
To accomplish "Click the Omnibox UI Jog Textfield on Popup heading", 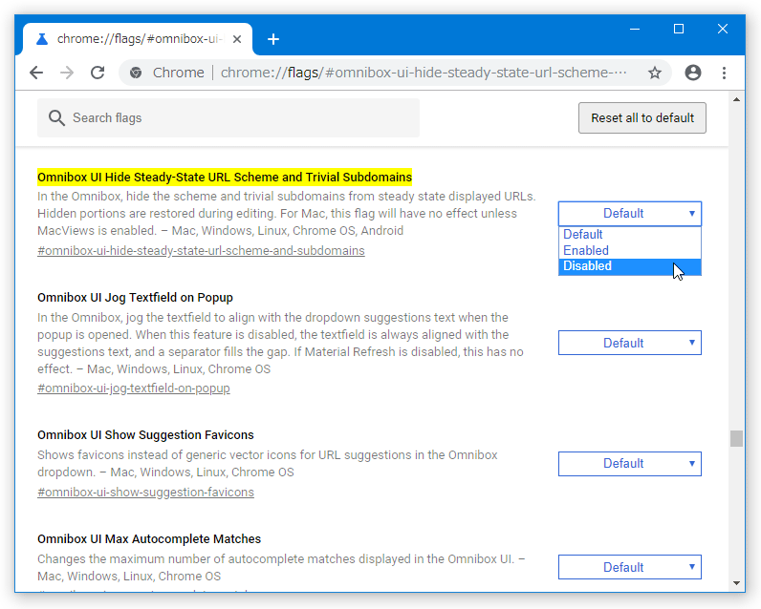I will coord(135,298).
